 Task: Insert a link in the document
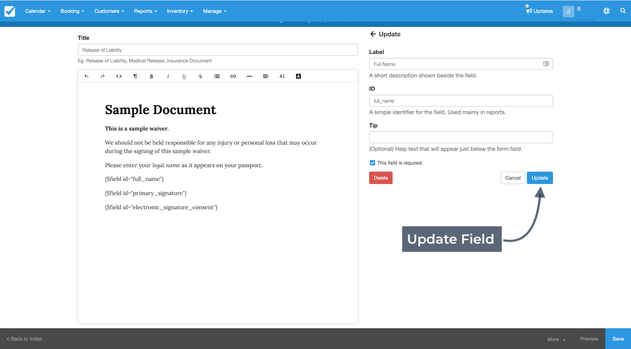(x=233, y=77)
